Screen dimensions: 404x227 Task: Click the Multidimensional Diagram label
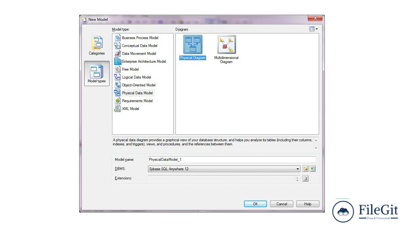pos(226,60)
